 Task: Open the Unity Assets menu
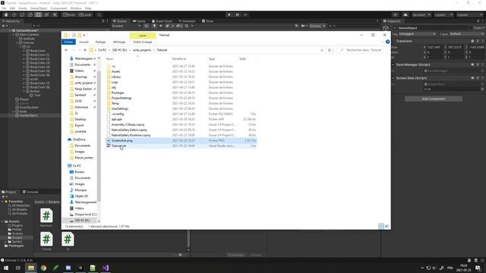23,8
